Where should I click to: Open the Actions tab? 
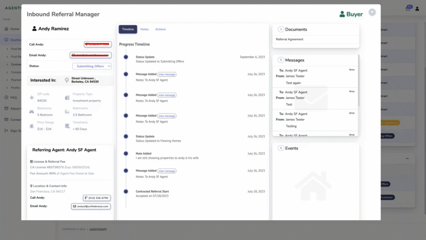point(160,29)
